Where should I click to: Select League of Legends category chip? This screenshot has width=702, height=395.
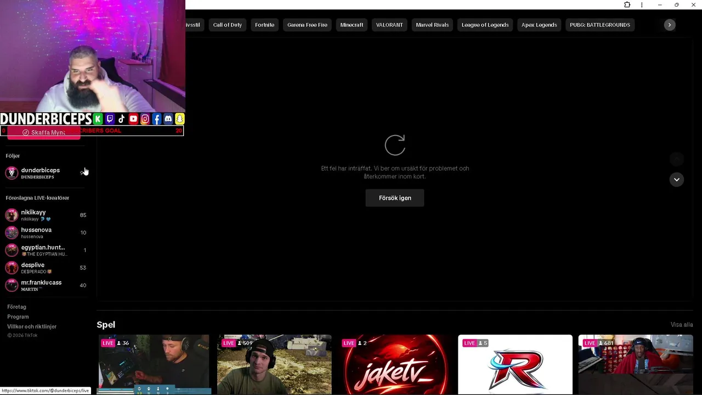tap(485, 25)
